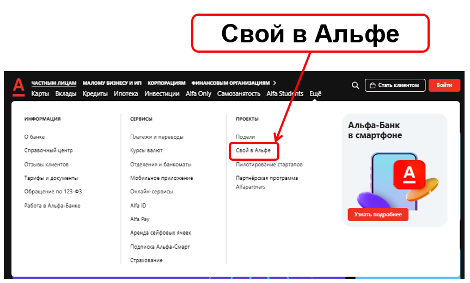Screen dimensions: 470x283
Task: Go to Отзывы клиентов
Action: (x=46, y=165)
